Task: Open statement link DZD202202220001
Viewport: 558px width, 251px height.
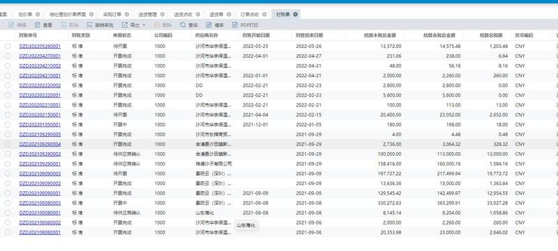Action: click(x=40, y=95)
